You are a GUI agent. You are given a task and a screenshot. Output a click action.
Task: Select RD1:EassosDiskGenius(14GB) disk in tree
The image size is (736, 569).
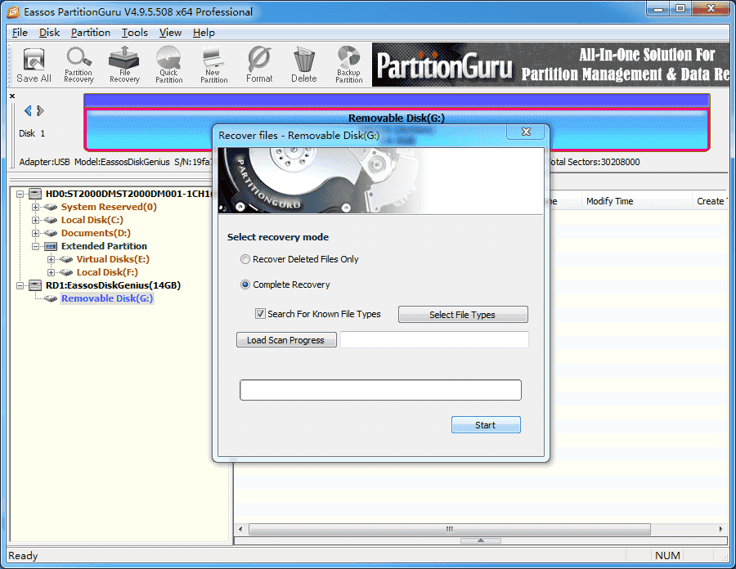point(113,285)
